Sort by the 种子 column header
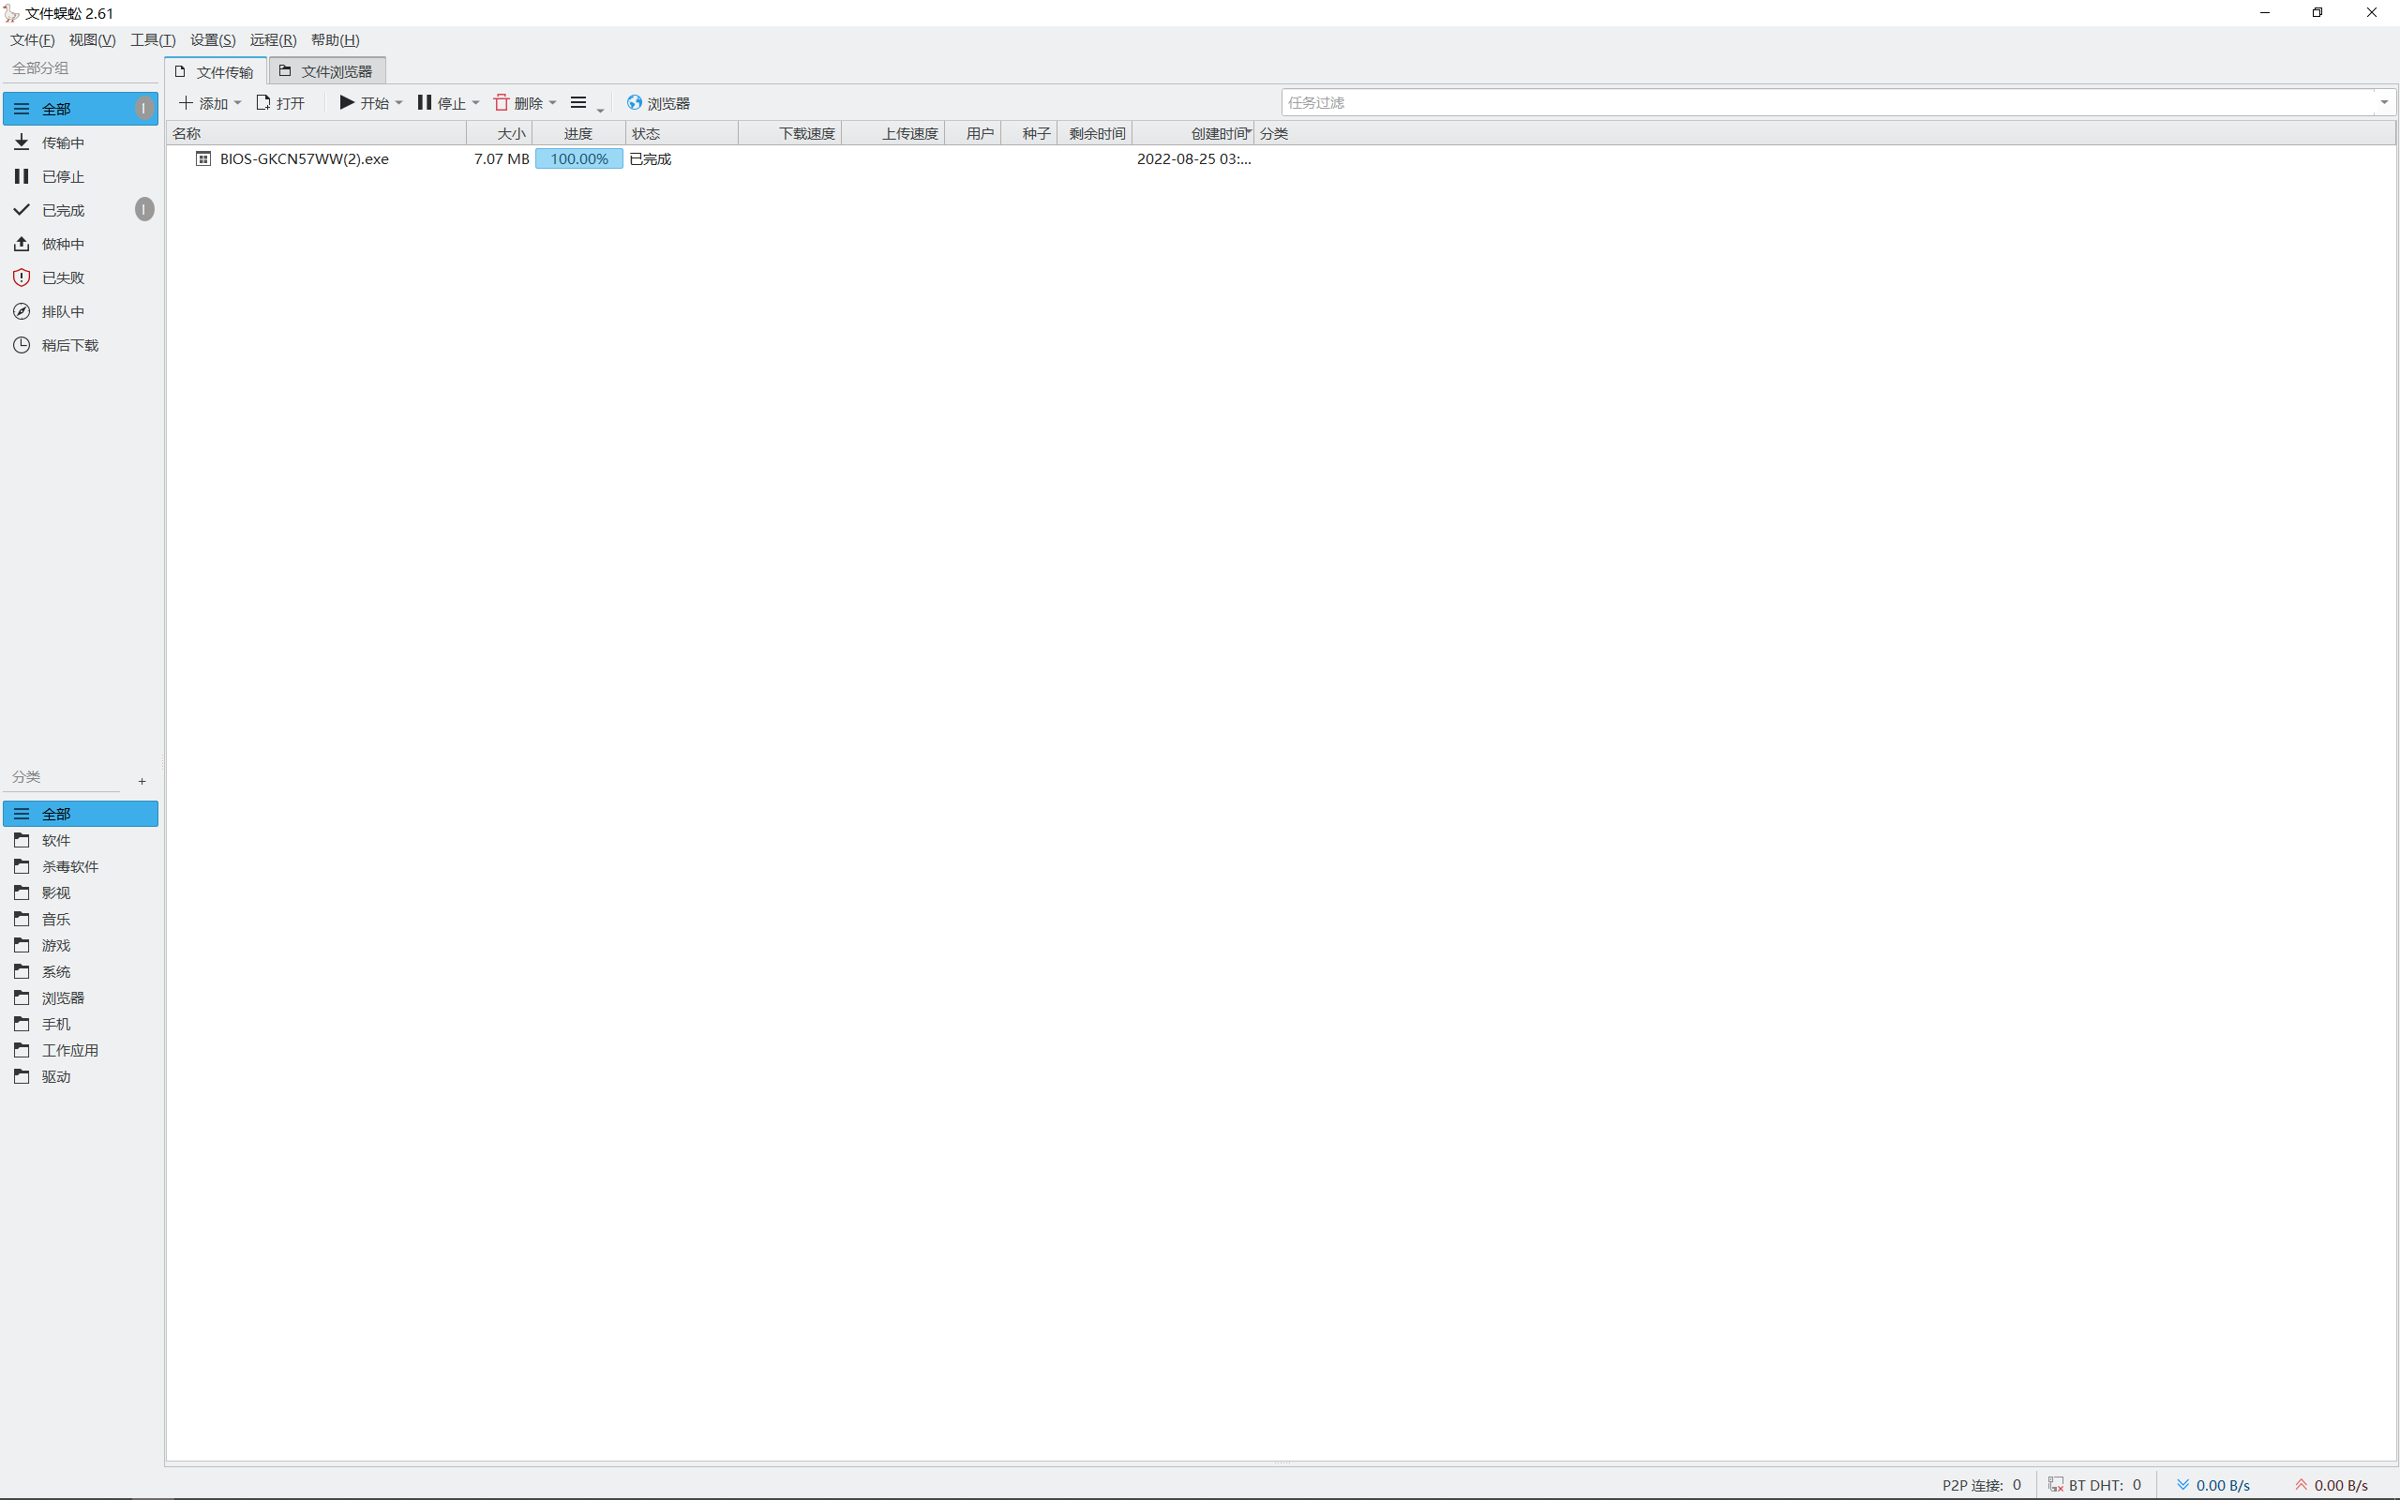 click(1029, 133)
